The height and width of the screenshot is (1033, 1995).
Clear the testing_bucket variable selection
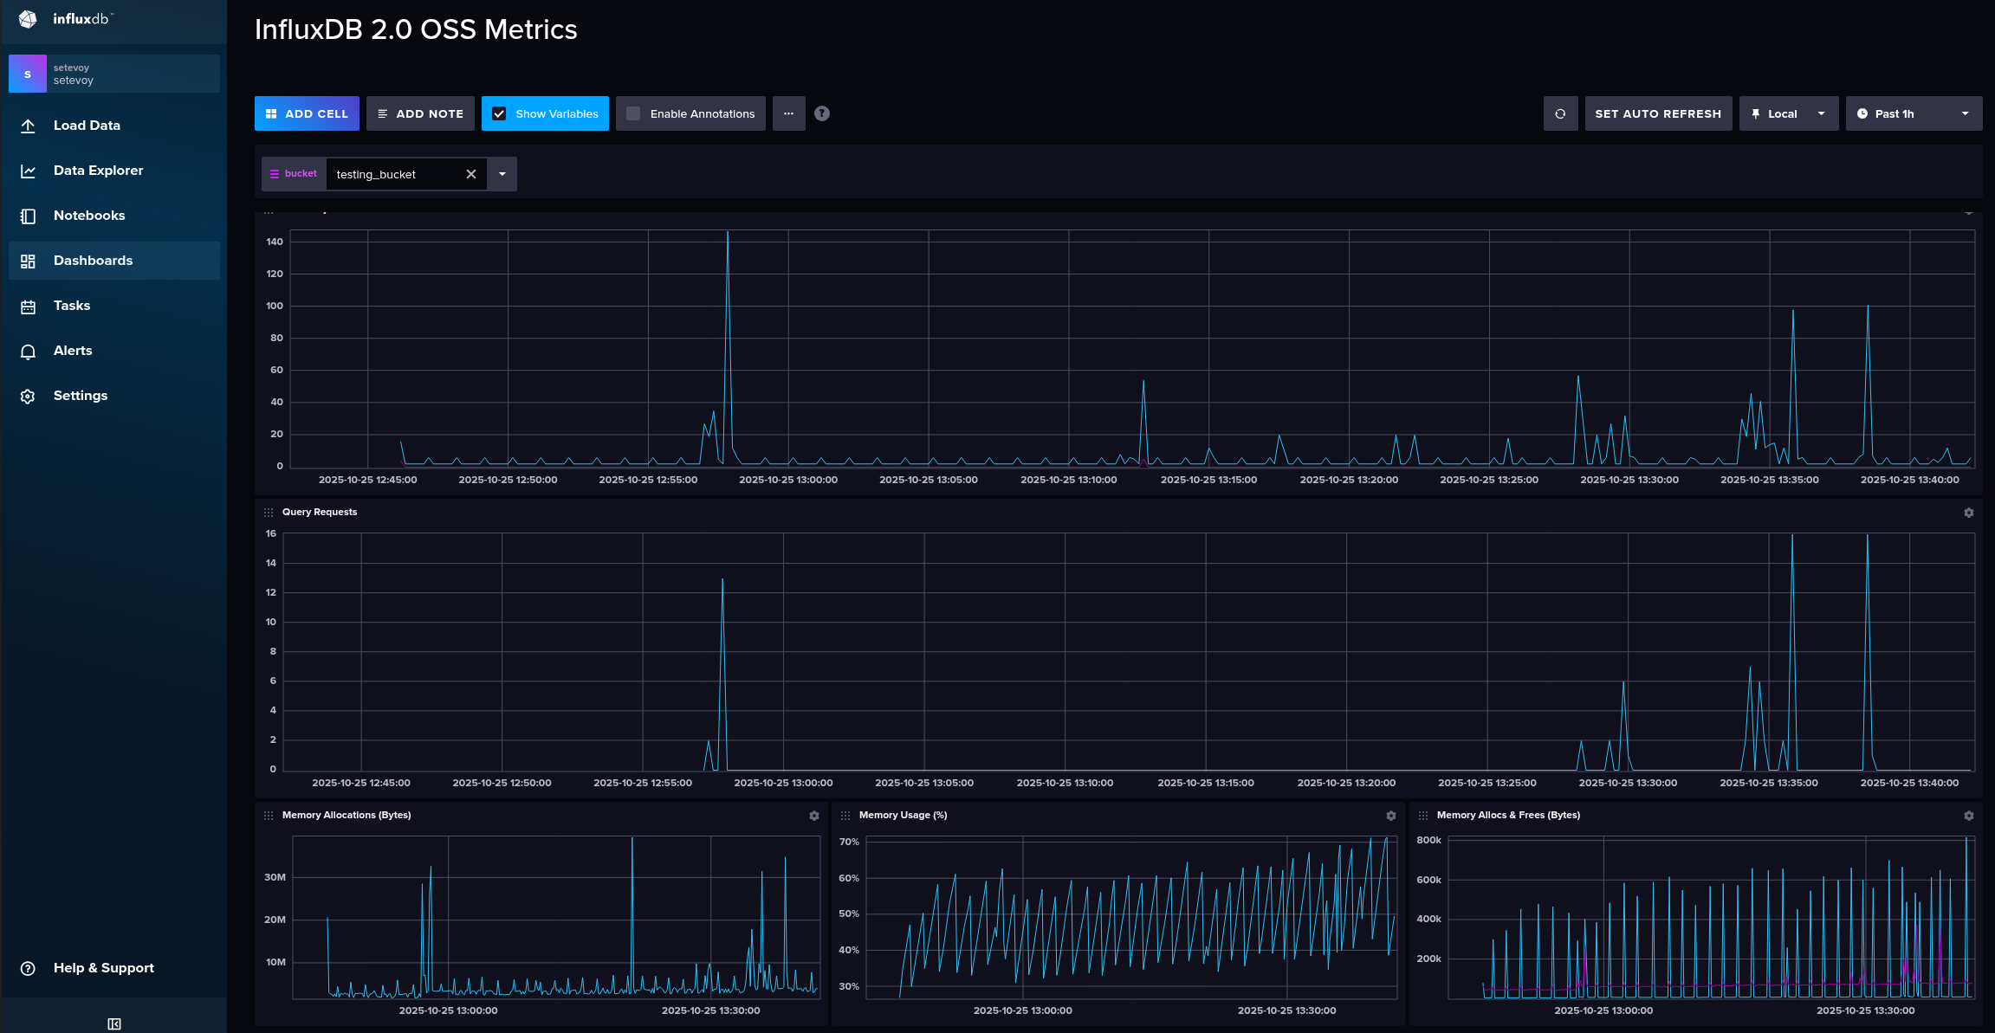click(471, 174)
